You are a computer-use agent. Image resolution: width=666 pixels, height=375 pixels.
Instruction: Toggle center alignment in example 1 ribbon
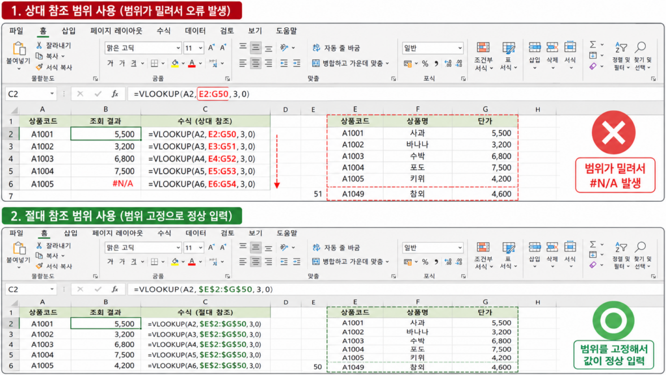tap(255, 63)
